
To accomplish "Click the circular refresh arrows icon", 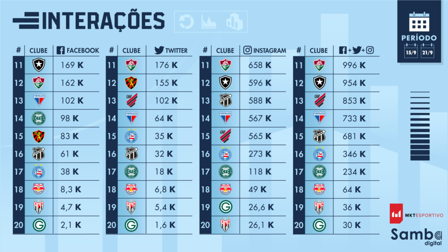I will click(x=187, y=21).
